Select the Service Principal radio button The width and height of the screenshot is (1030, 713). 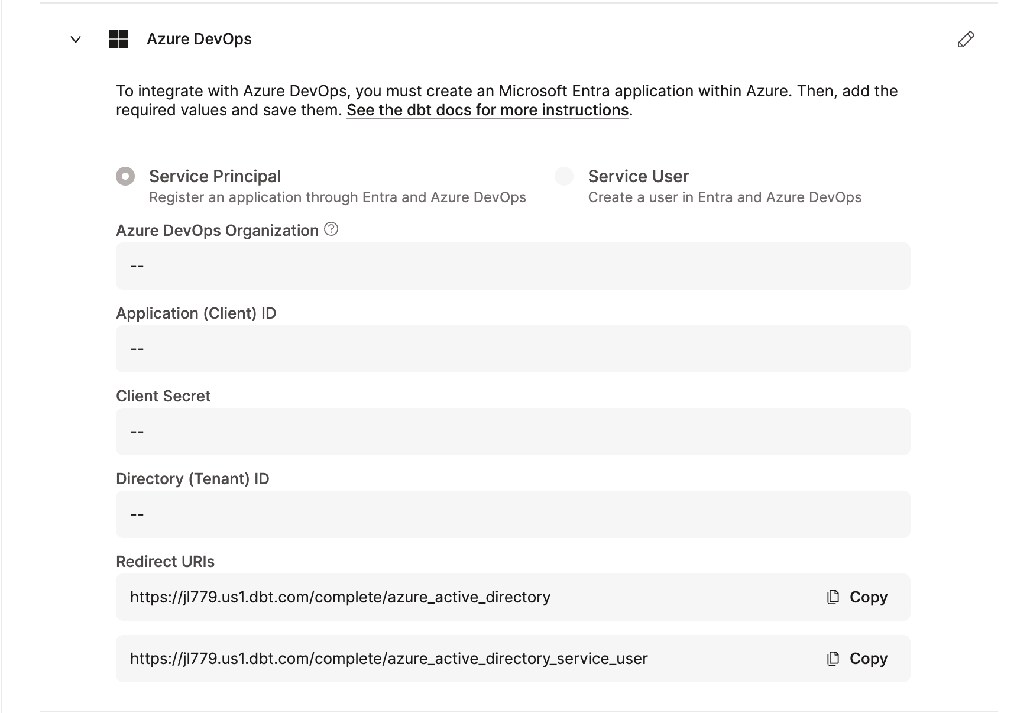[125, 176]
